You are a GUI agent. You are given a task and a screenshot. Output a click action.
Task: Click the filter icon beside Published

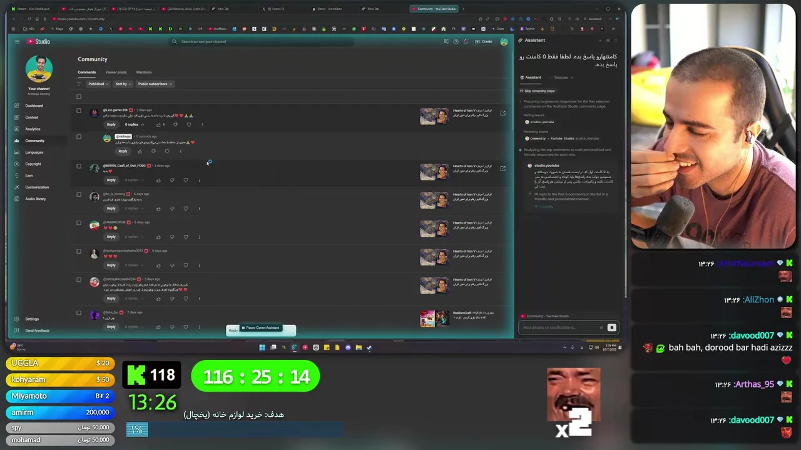pos(79,84)
